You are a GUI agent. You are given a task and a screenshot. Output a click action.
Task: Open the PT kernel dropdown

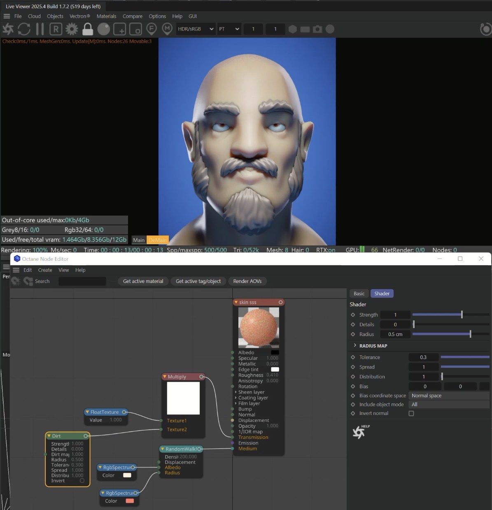click(x=229, y=29)
